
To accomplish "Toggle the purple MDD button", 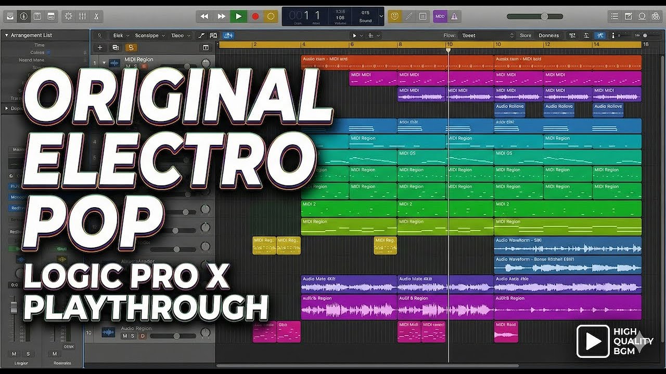I will [440, 16].
